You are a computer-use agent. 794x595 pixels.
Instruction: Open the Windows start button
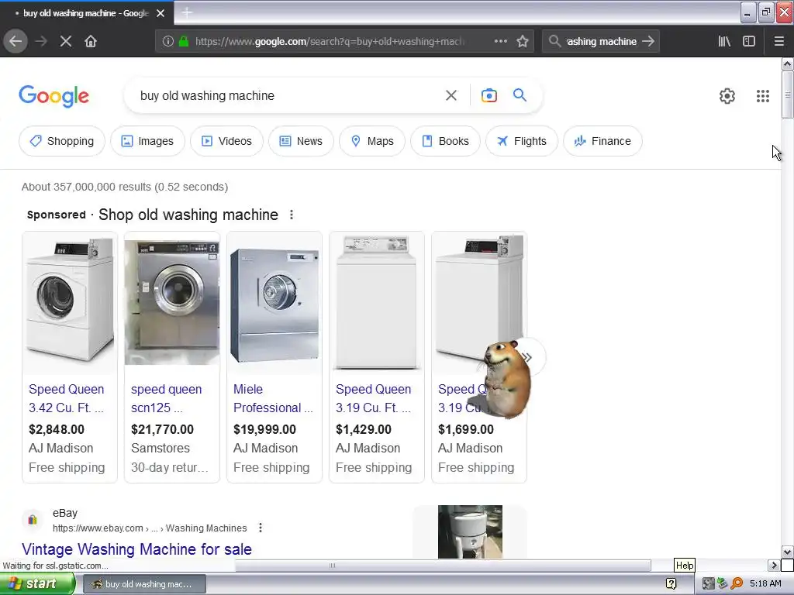37,584
